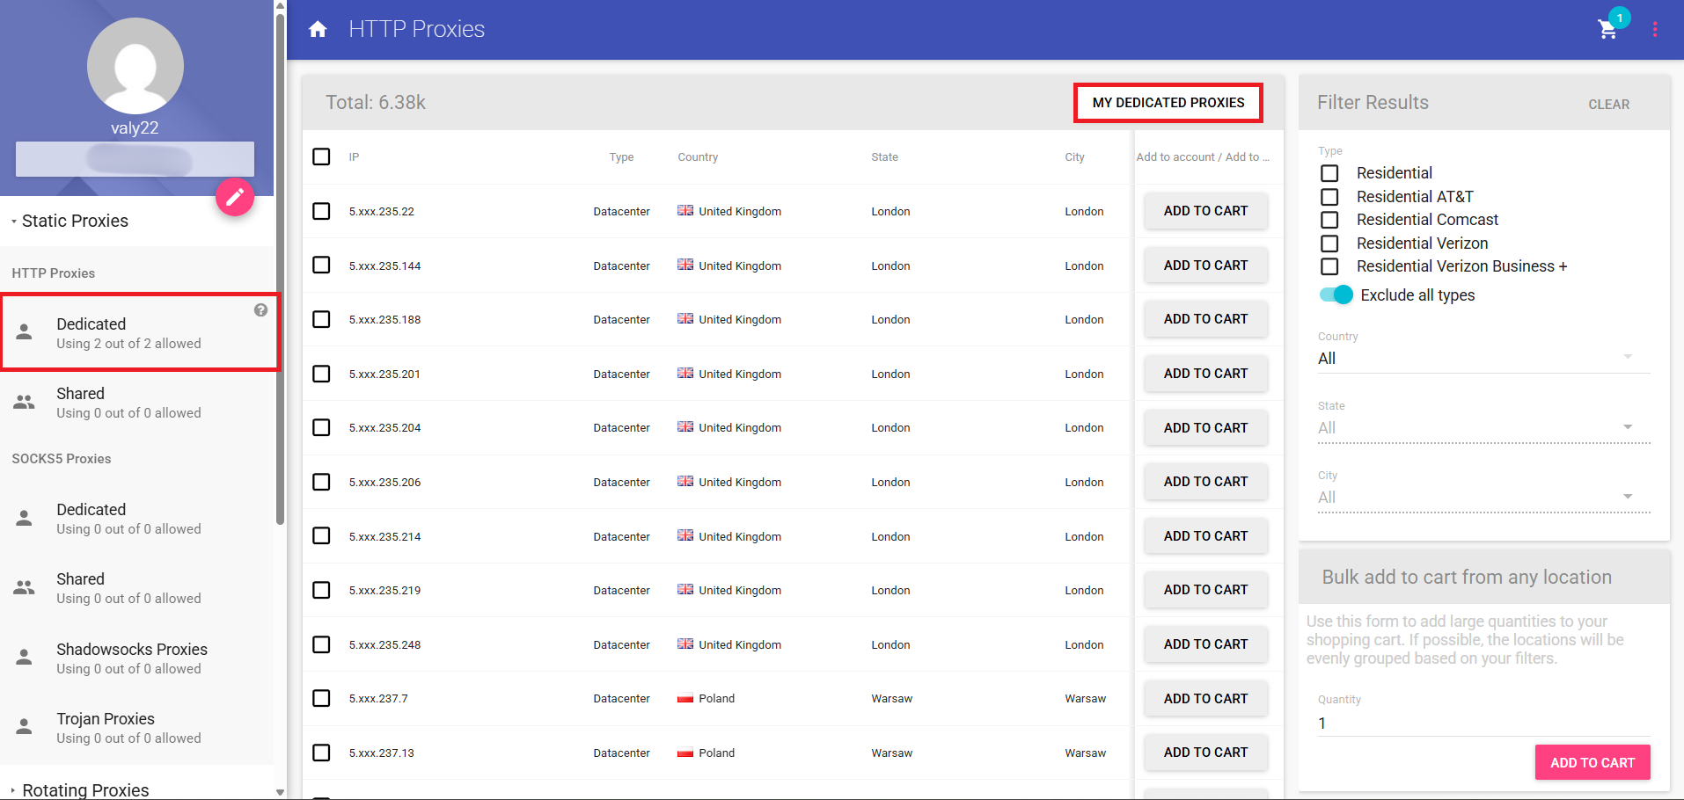This screenshot has width=1684, height=800.
Task: Click the person icon next to SOCKS5 Dedicated
Action: coord(24,518)
